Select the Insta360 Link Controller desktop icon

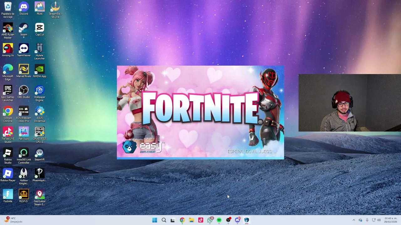point(24,156)
